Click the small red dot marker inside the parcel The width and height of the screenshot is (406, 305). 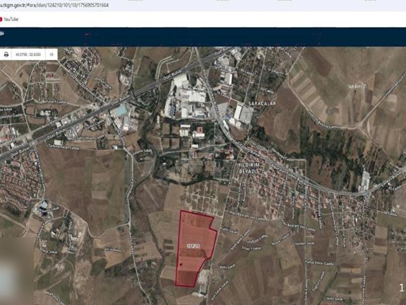pos(181,262)
